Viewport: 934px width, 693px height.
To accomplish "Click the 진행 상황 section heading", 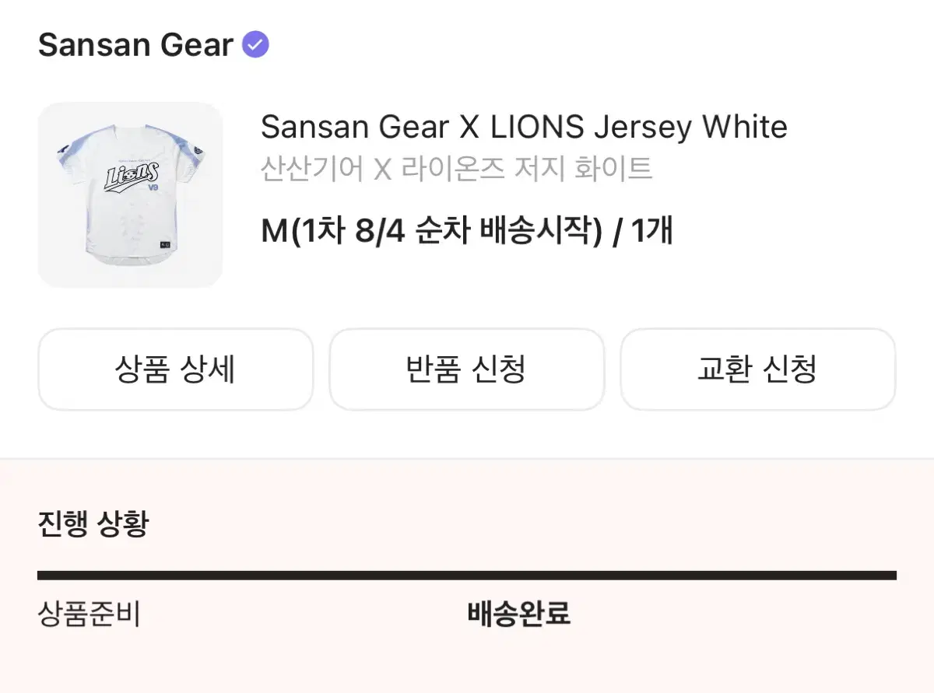I will tap(93, 524).
